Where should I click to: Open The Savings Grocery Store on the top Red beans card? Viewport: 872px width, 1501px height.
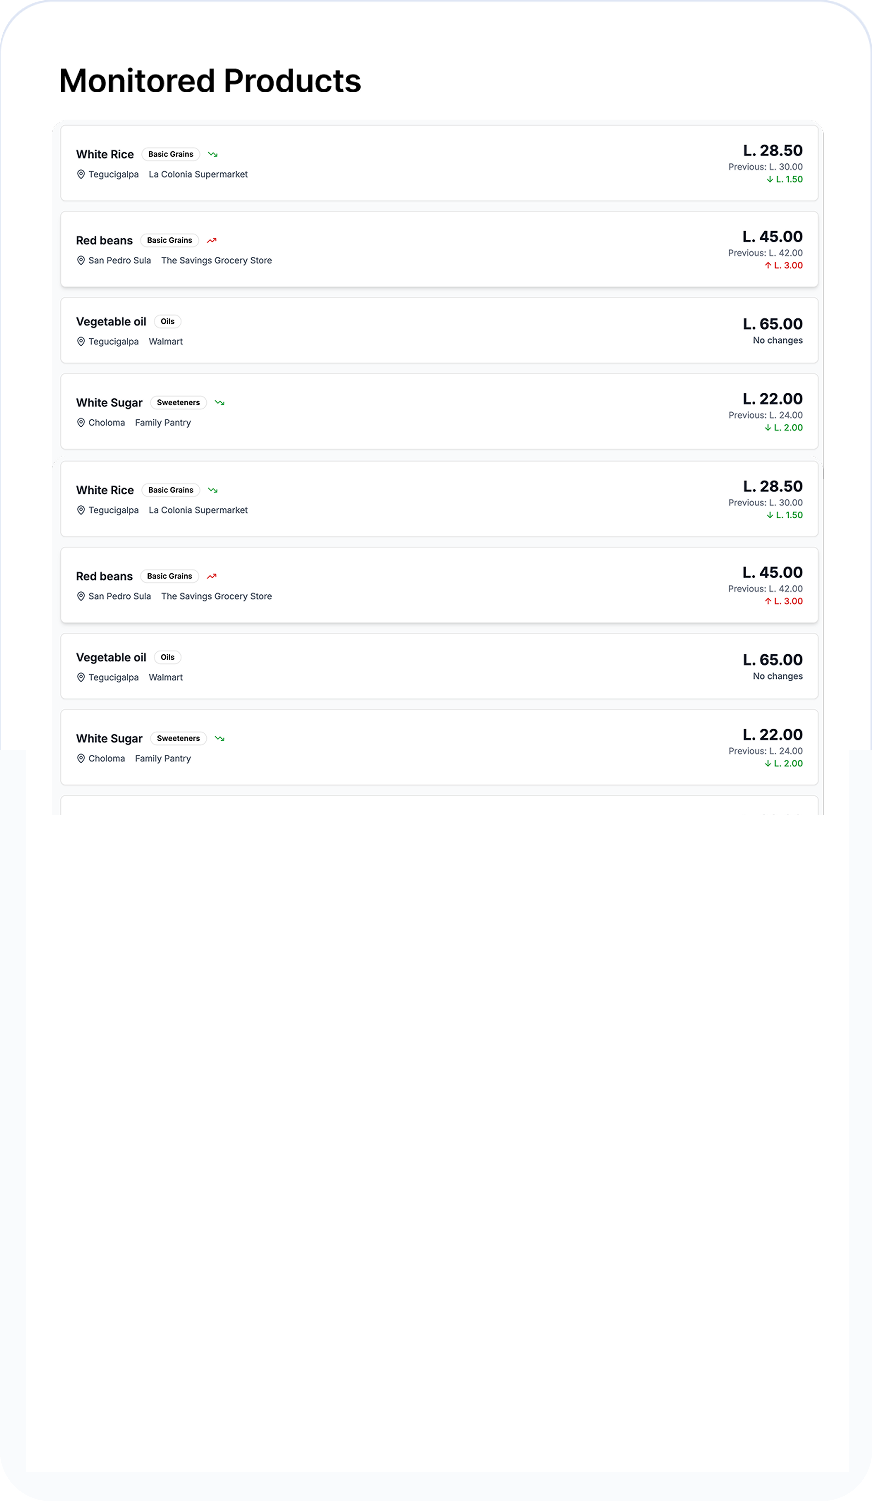pyautogui.click(x=216, y=260)
